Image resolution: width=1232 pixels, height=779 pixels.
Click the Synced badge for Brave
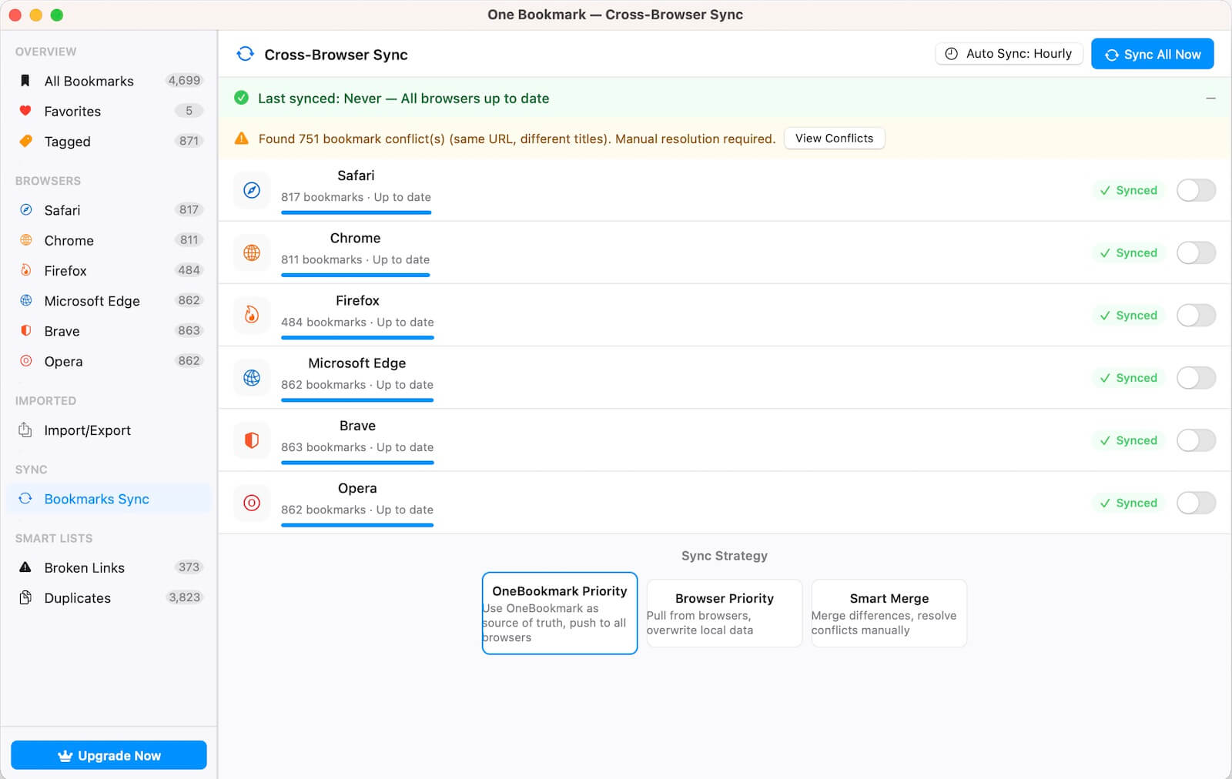[1129, 440]
